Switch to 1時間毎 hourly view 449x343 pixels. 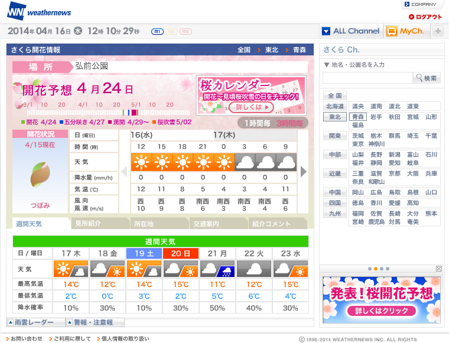point(257,123)
